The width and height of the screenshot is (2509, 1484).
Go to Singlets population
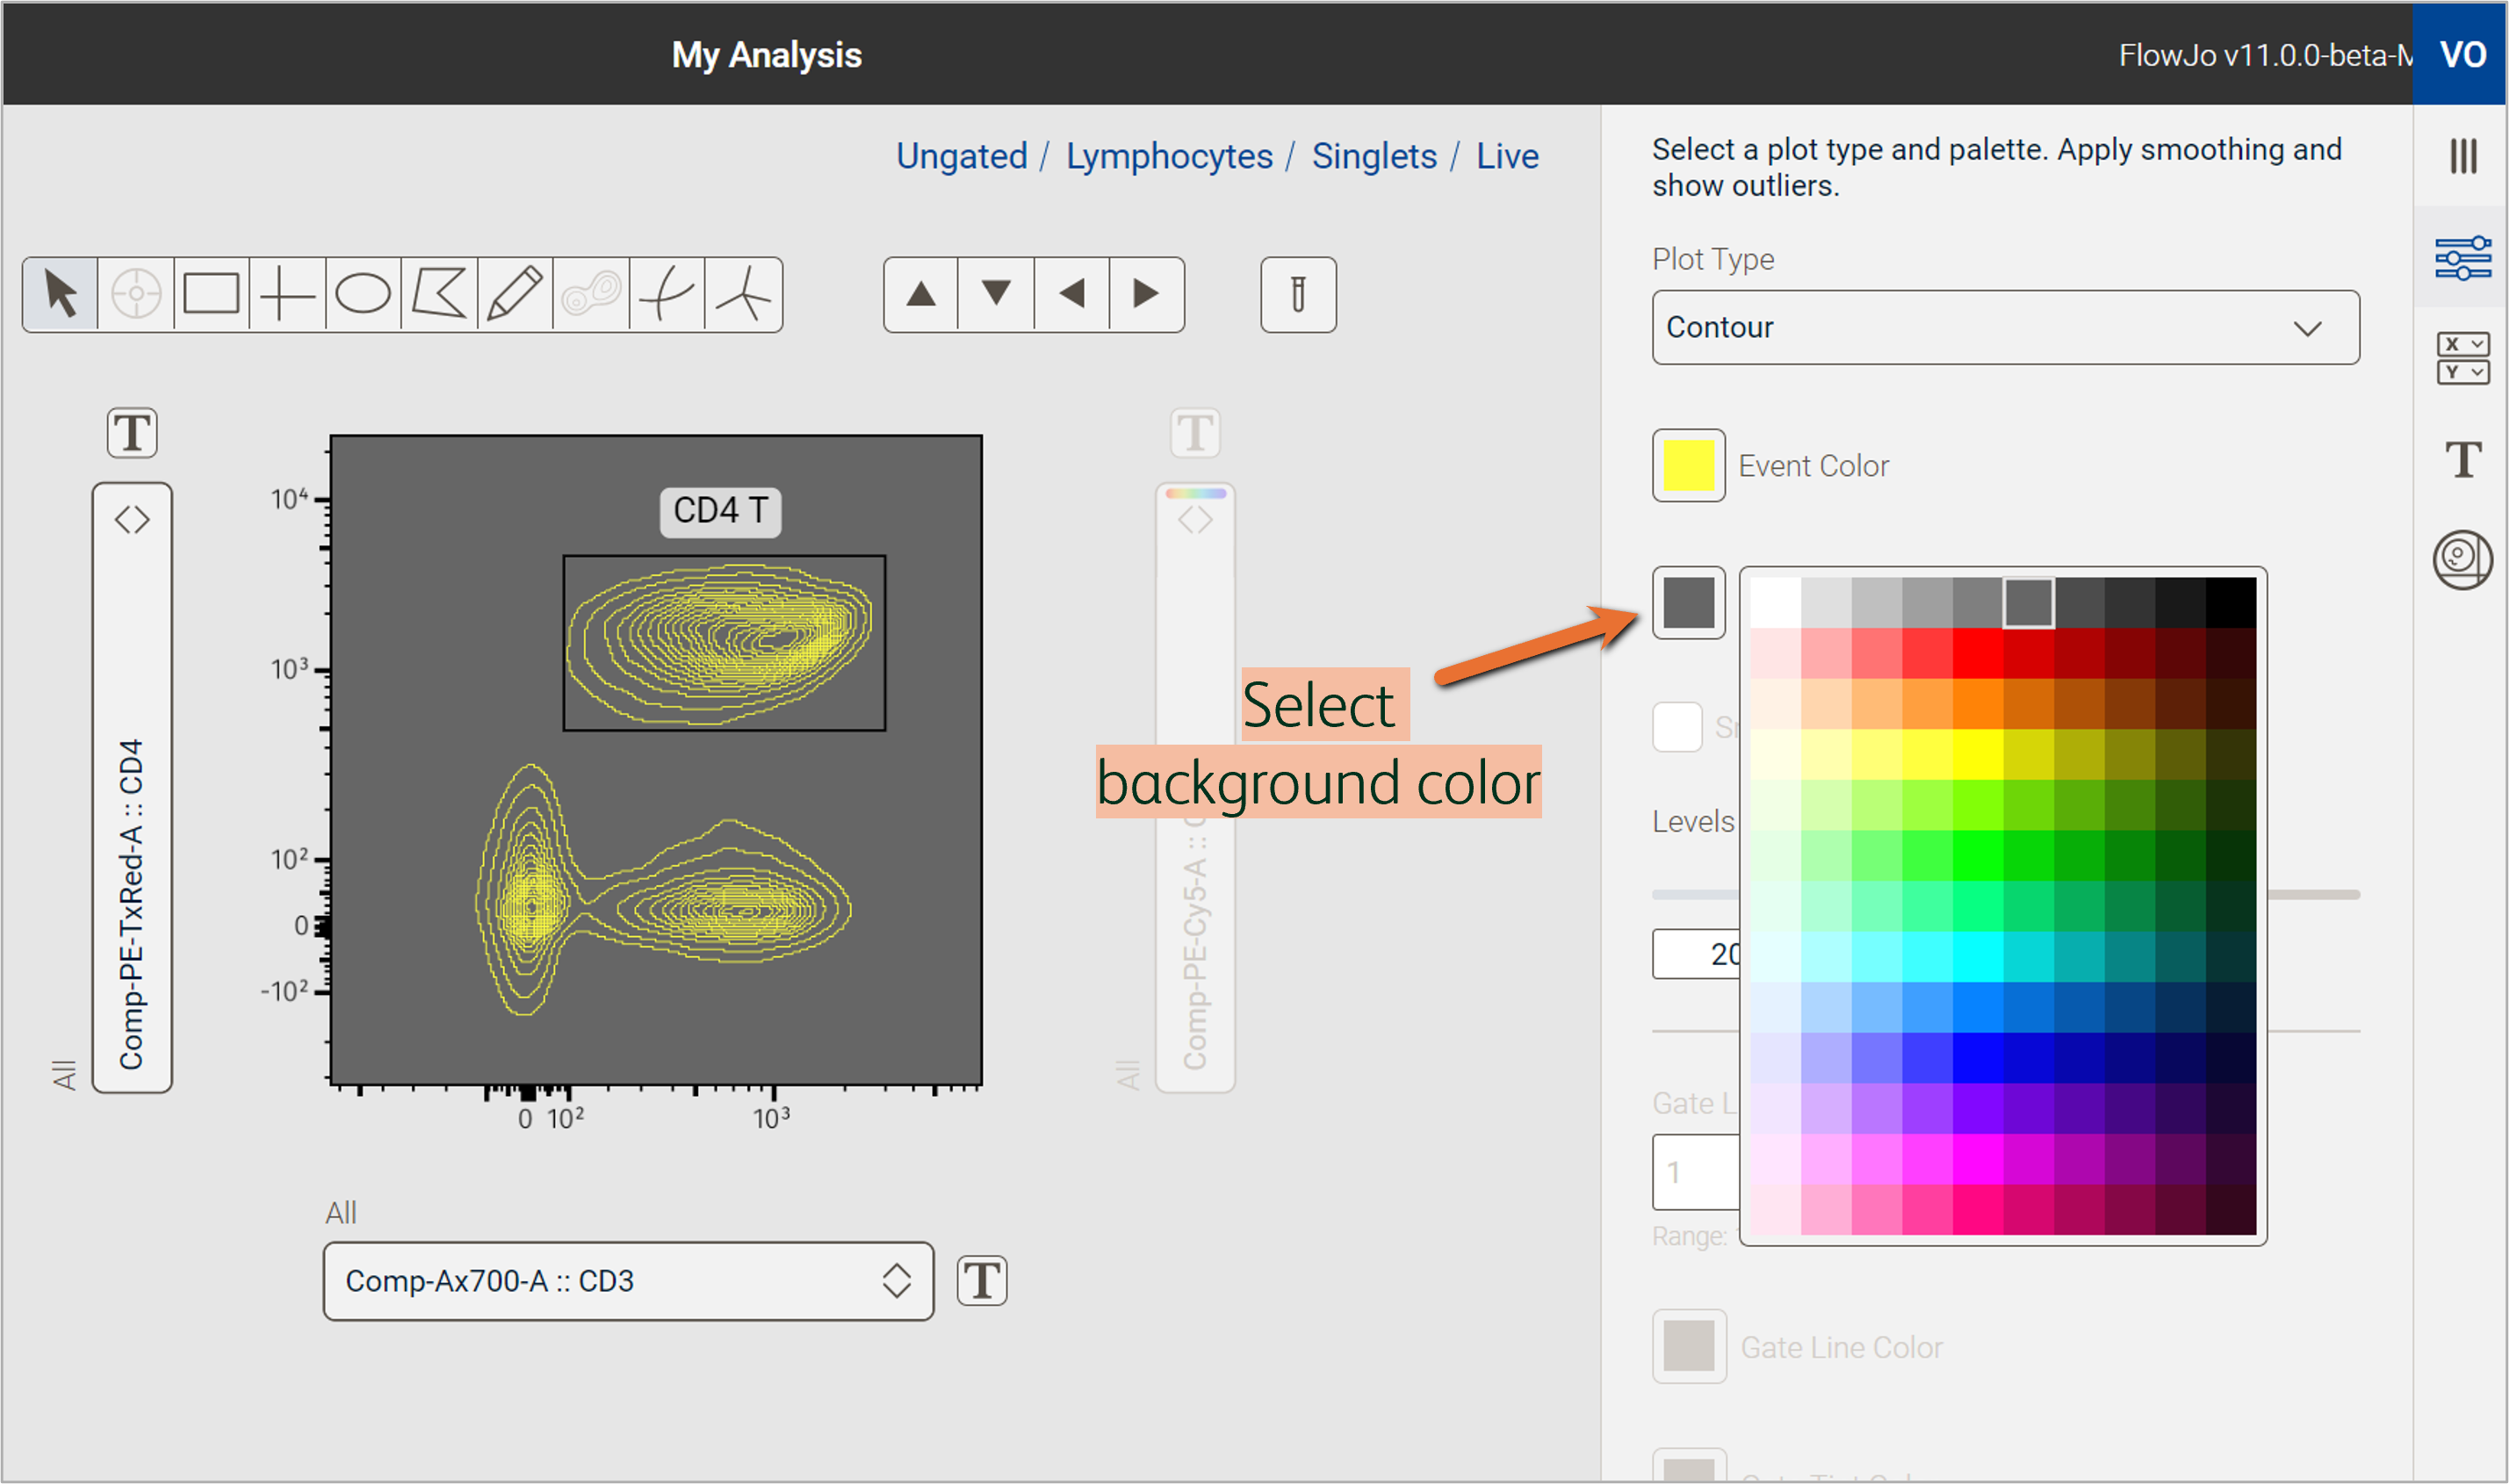(1375, 156)
